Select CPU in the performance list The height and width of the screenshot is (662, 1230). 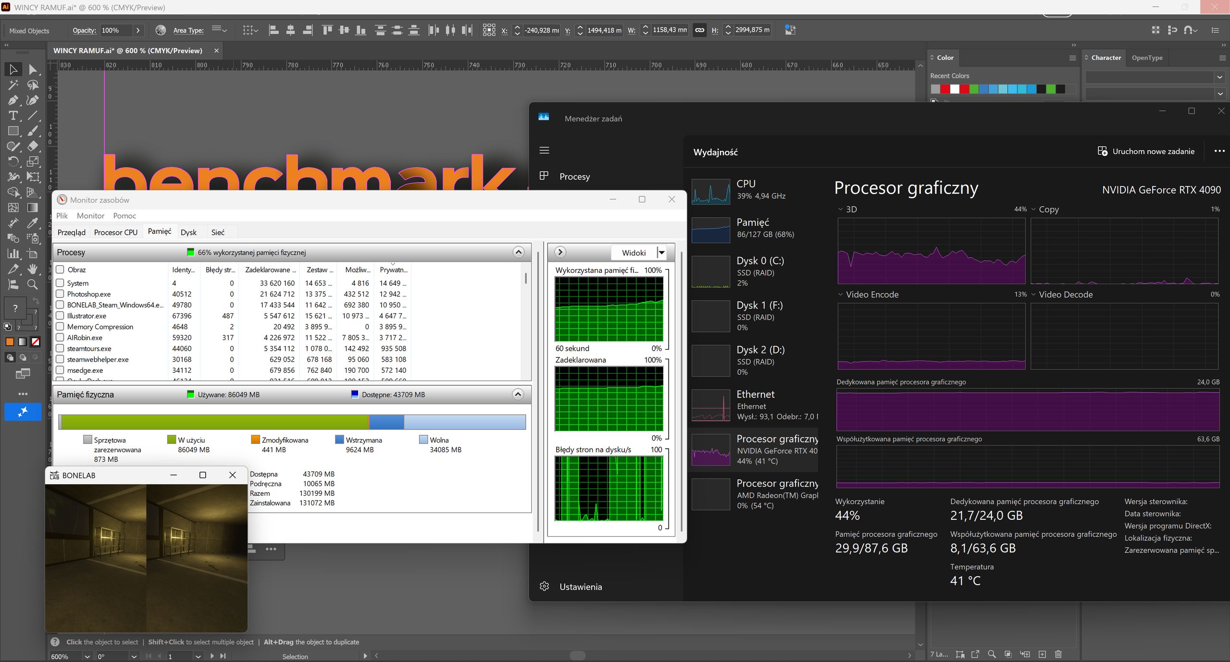click(x=754, y=191)
